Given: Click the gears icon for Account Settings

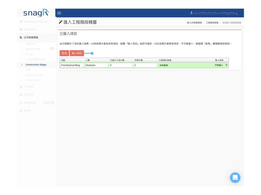Looking at the screenshot, I should [x=21, y=22].
